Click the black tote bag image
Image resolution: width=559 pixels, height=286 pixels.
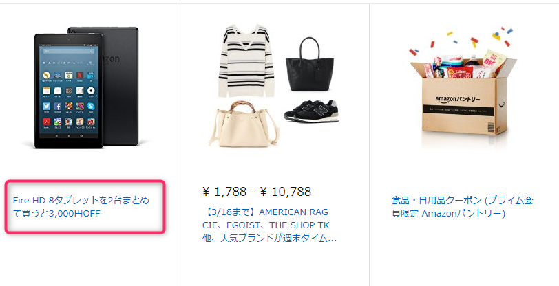click(x=310, y=64)
